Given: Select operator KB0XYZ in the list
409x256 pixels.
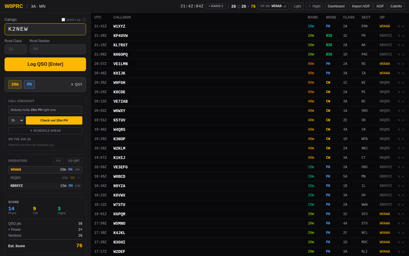Looking at the screenshot, I should (45, 186).
